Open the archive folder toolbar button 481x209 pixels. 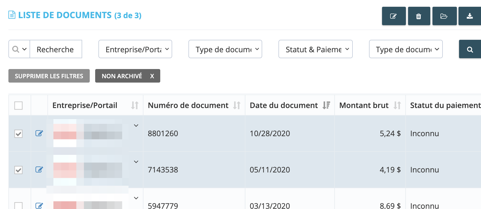(444, 16)
